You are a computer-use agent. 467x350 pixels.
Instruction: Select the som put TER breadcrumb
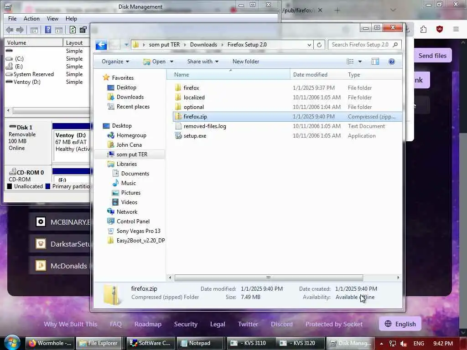(164, 45)
